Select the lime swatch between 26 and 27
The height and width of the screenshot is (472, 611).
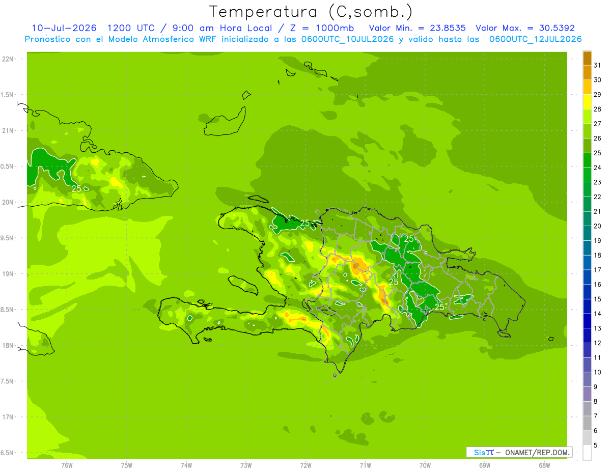tap(587, 131)
